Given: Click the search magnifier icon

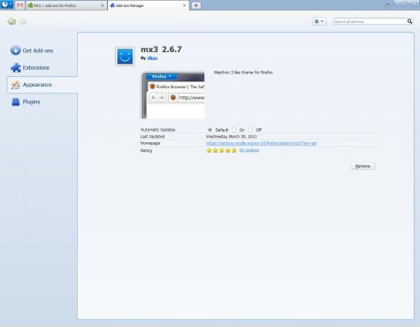Looking at the screenshot, I should click(x=409, y=21).
